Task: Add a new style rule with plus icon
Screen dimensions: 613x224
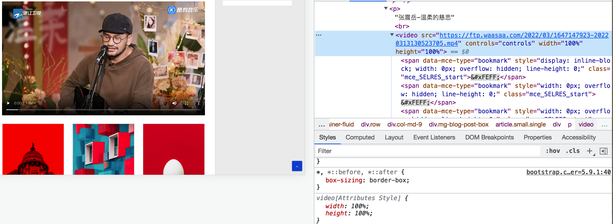Action: (589, 151)
